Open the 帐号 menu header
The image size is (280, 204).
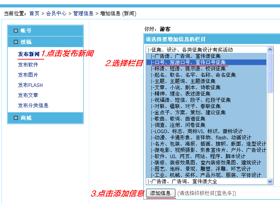click(x=45, y=31)
